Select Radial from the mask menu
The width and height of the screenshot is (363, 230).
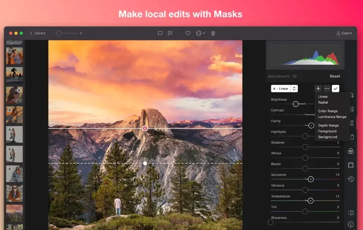[323, 102]
